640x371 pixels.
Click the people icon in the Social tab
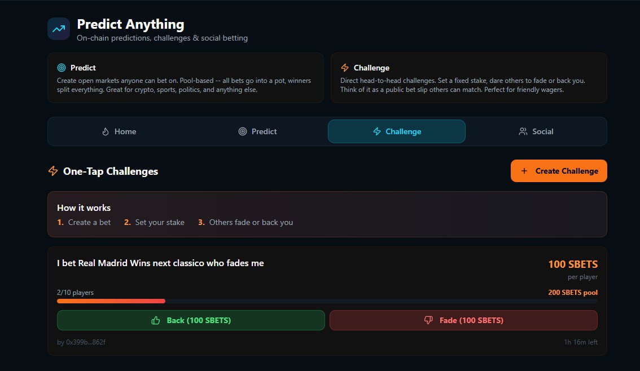click(x=523, y=131)
